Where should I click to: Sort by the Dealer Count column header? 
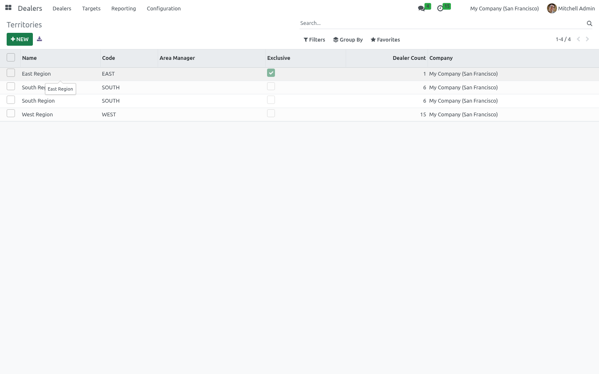(x=387, y=58)
